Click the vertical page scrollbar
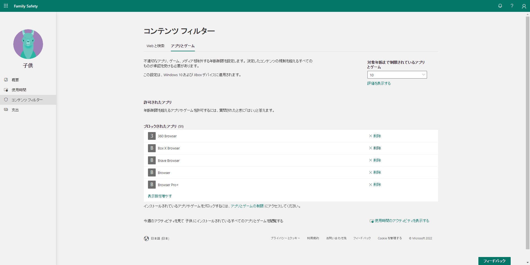The width and height of the screenshot is (530, 265). coord(528,132)
